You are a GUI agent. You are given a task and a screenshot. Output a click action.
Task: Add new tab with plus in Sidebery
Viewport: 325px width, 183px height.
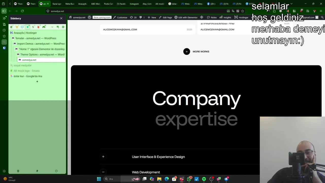[37, 82]
